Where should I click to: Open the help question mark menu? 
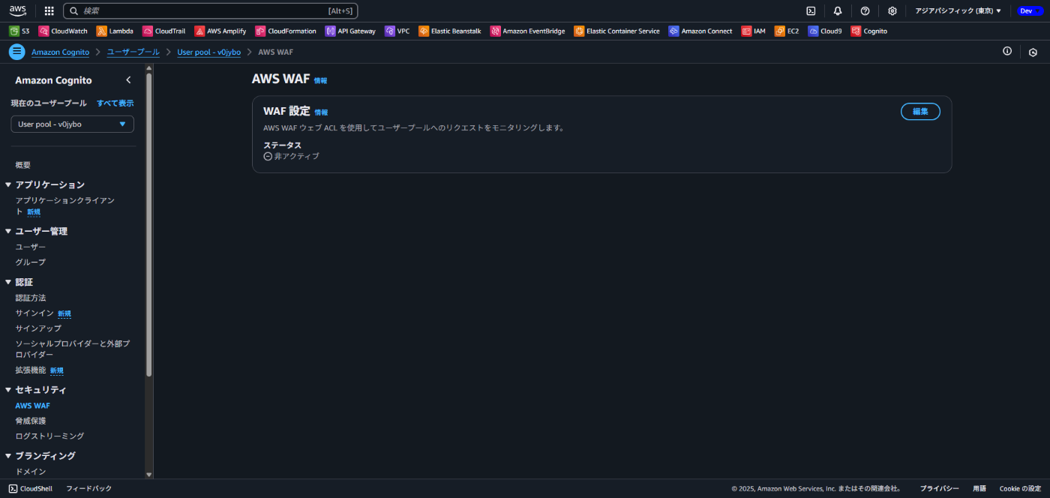point(865,11)
